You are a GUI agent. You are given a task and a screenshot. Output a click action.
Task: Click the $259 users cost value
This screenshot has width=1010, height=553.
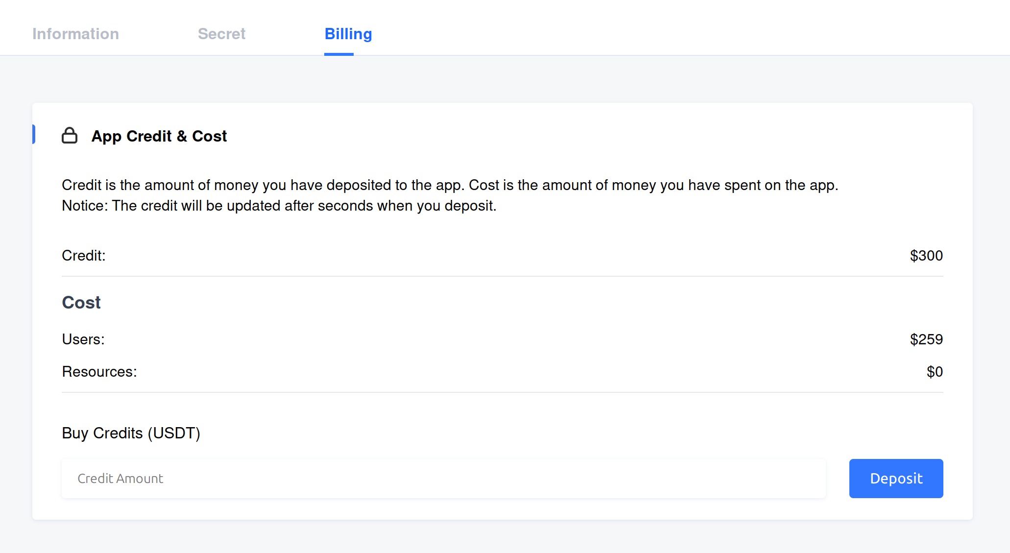[x=926, y=339]
